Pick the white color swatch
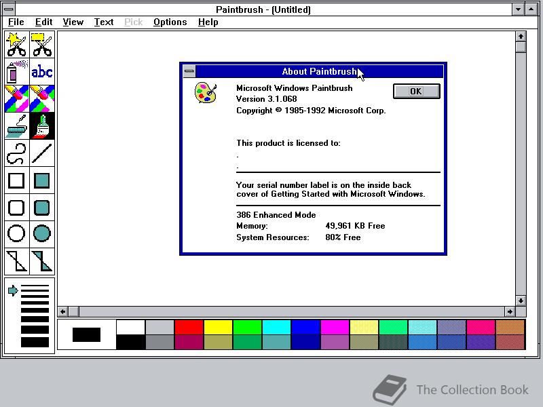The height and width of the screenshot is (407, 543). click(x=130, y=327)
